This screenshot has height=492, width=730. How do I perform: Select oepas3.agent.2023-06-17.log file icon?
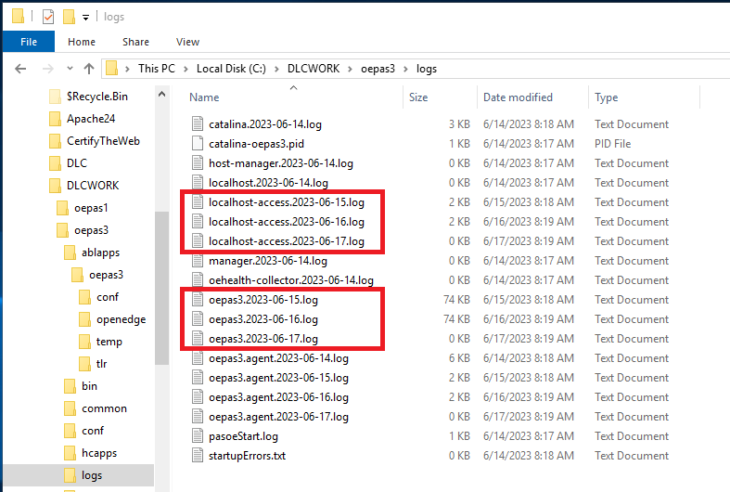point(198,417)
